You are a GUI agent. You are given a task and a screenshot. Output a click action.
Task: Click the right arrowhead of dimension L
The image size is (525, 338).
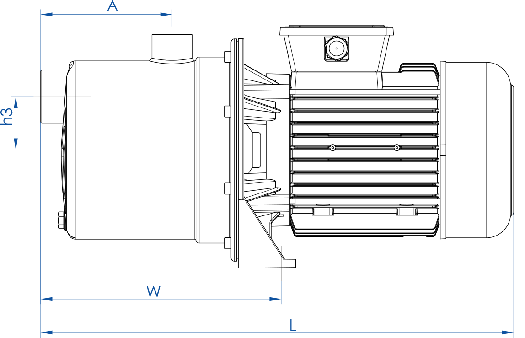[x=508, y=332]
